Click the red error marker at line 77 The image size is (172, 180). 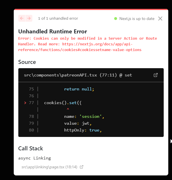coord(25,103)
